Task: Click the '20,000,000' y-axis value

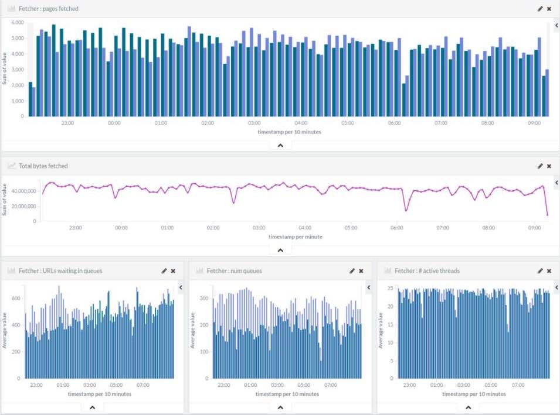Action: click(24, 207)
